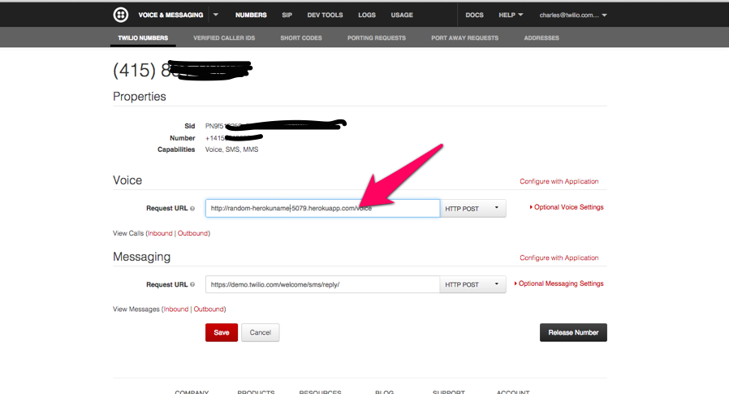Click the Capabilities value Voice, SMS, MMS
Image resolution: width=729 pixels, height=394 pixels.
tap(231, 149)
